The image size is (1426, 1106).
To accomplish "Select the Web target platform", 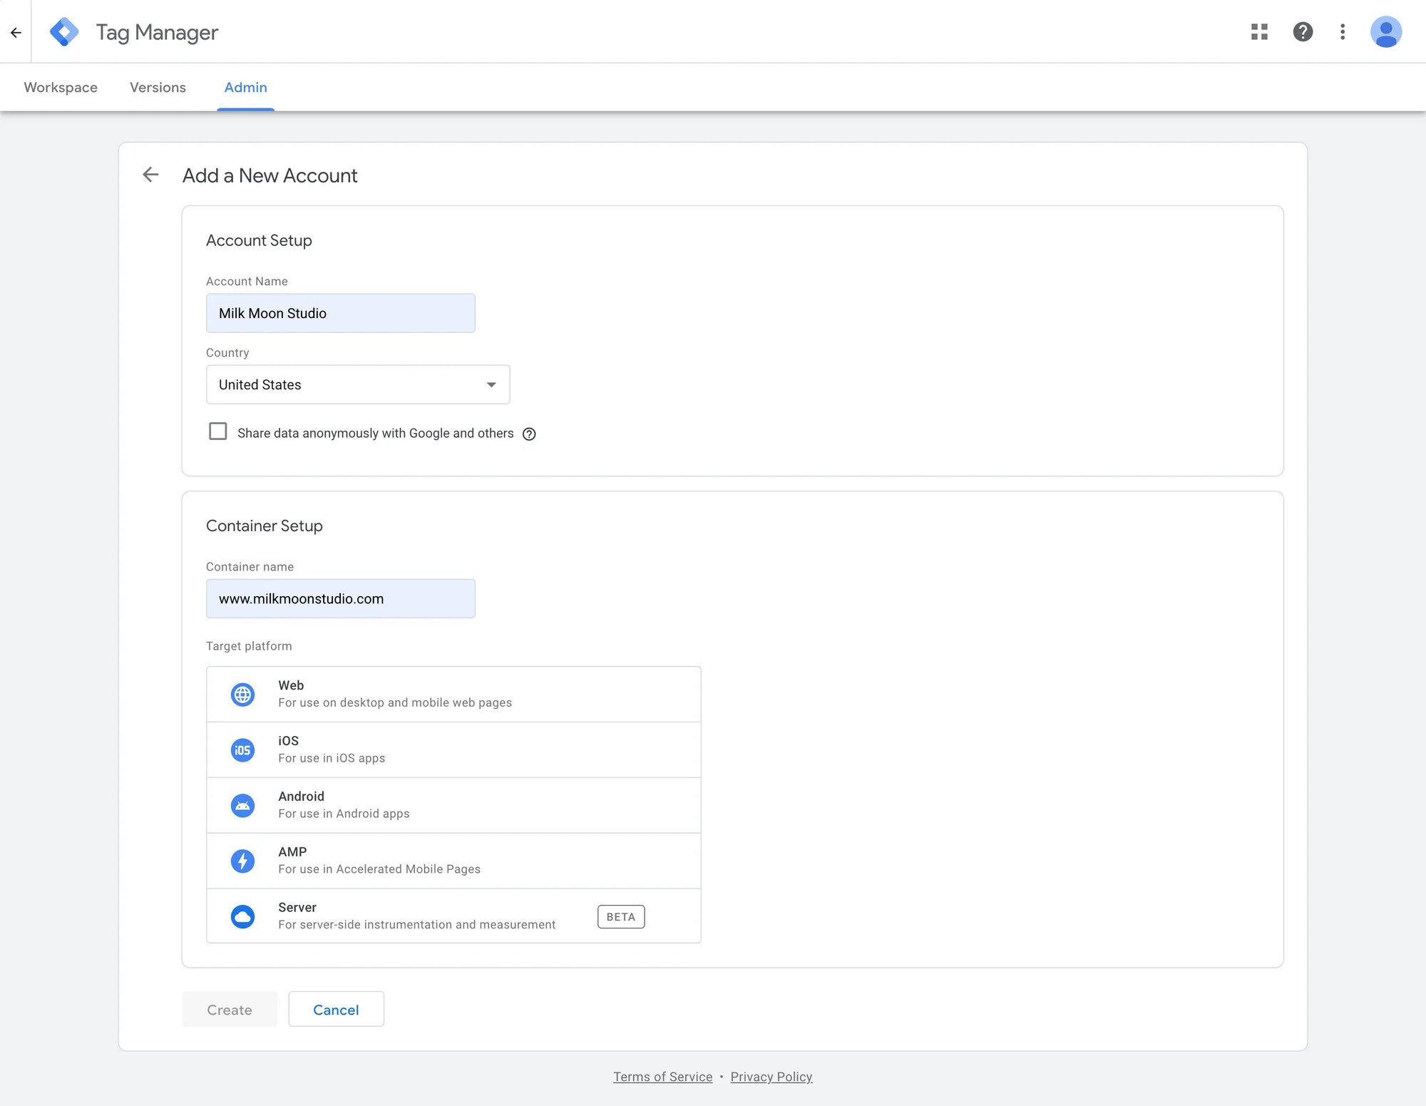I will (x=453, y=693).
